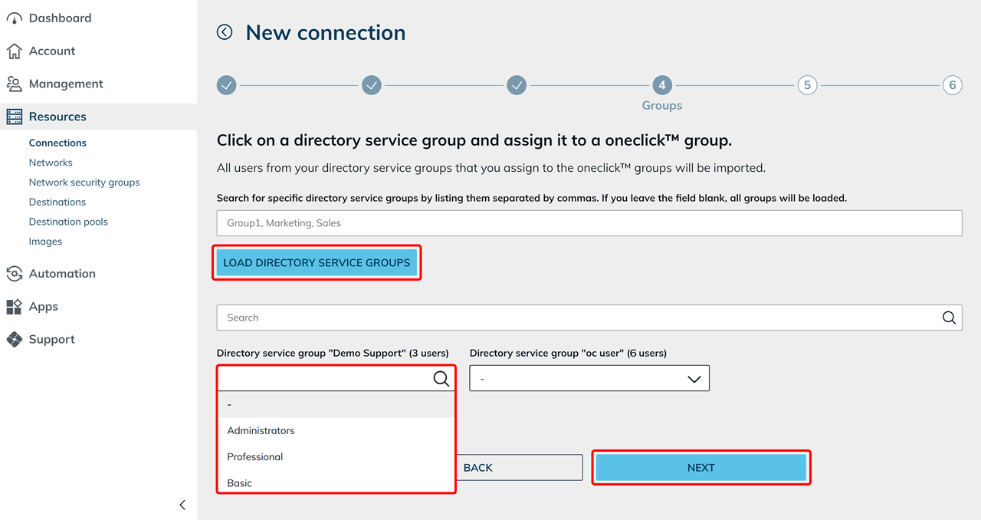Expand the "oc user" group dropdown
Viewport: 981px width, 520px height.
[589, 378]
